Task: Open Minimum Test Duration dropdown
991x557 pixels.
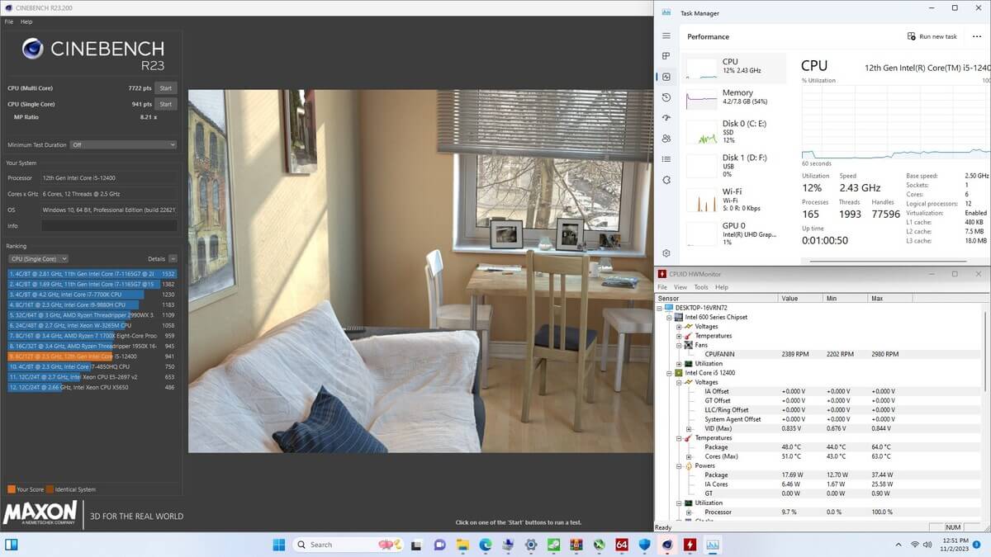Action: tap(123, 144)
